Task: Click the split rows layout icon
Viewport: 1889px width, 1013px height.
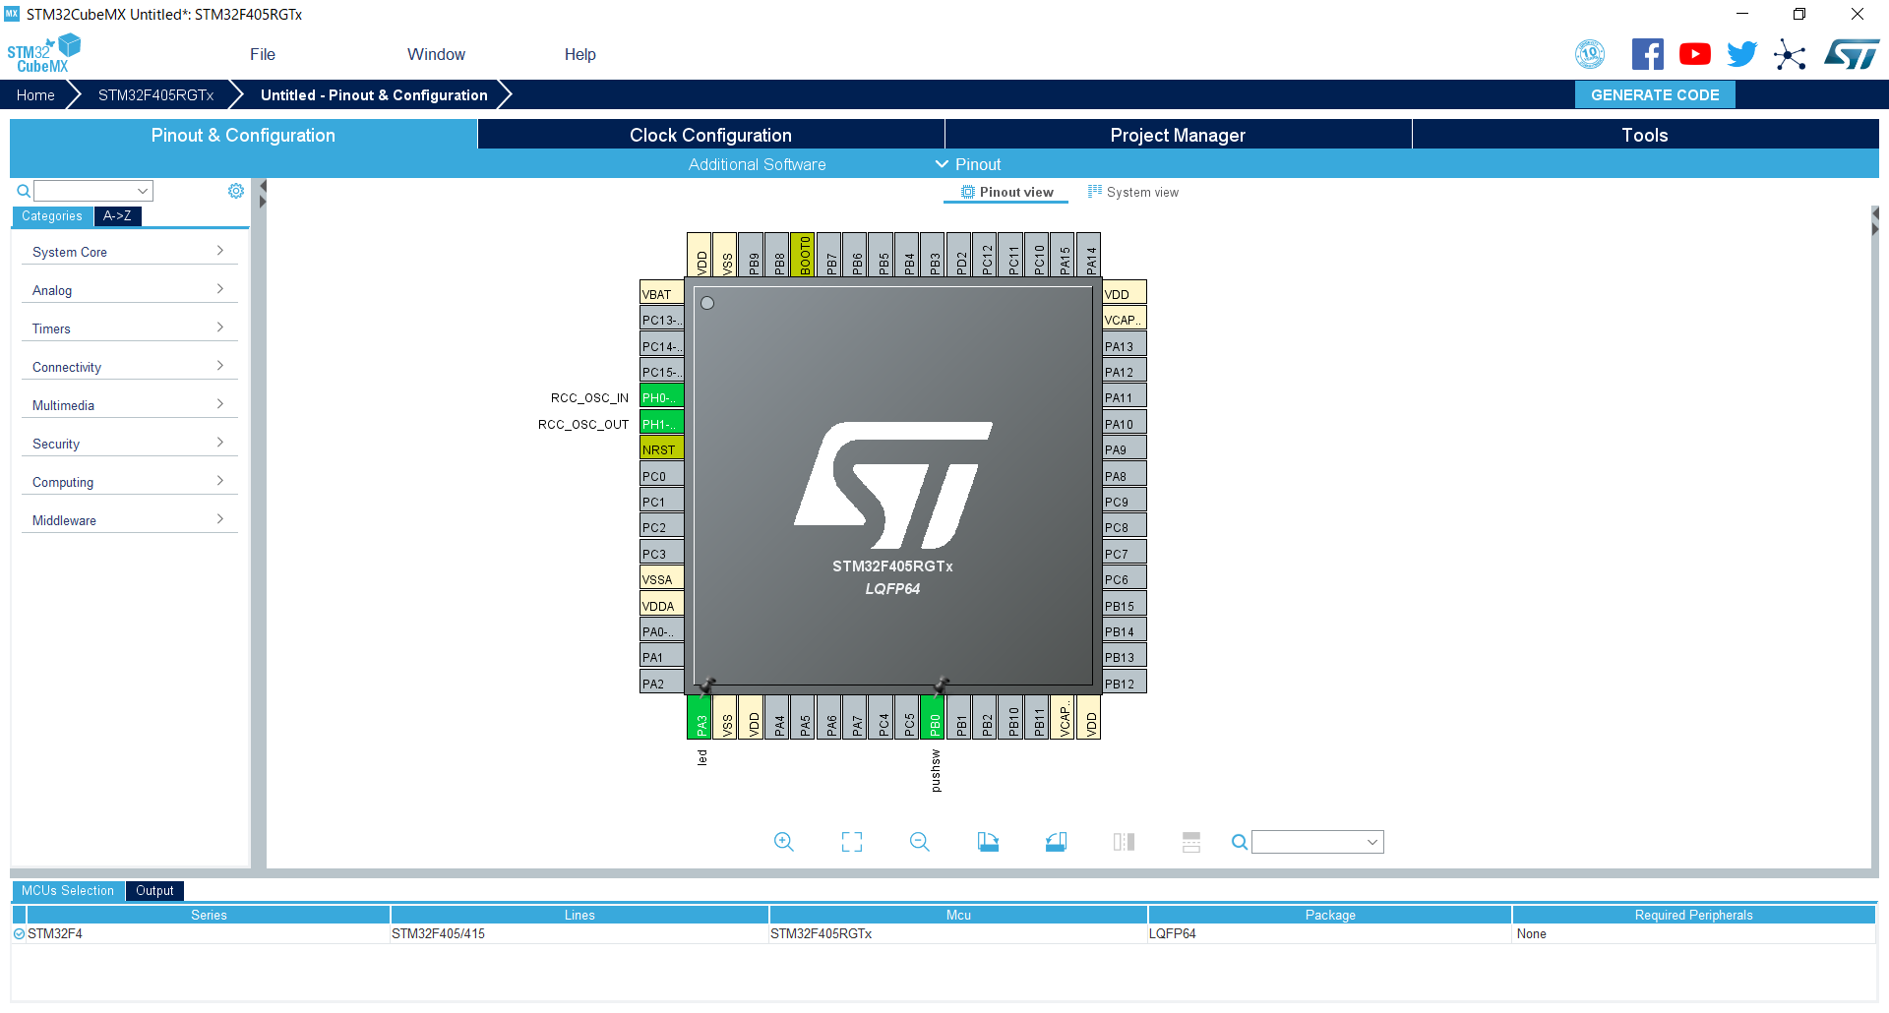Action: [x=1191, y=842]
